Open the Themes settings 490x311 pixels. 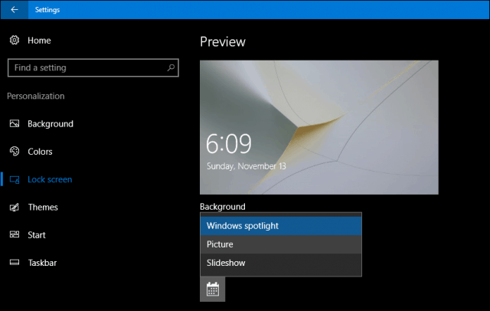tap(43, 208)
